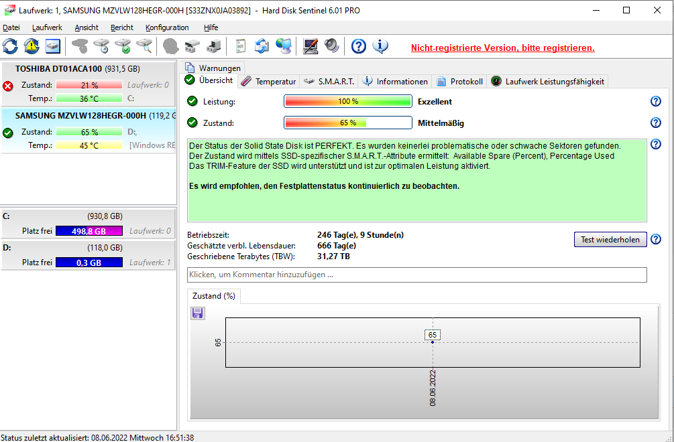Image resolution: width=674 pixels, height=442 pixels.
Task: Switch to the Temperatur tab
Action: 269,82
